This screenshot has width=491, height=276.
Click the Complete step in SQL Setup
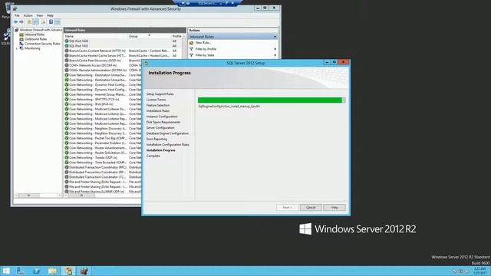point(153,156)
